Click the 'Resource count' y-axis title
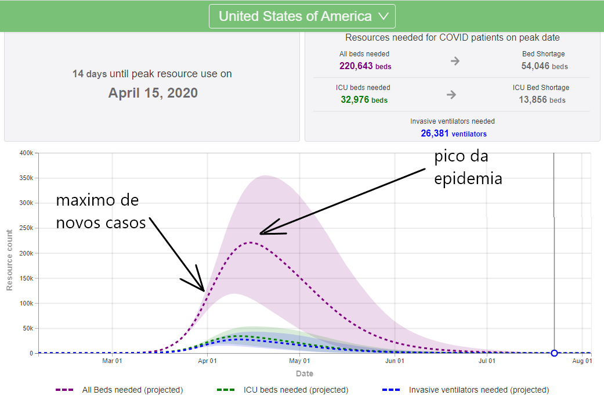 pyautogui.click(x=9, y=260)
